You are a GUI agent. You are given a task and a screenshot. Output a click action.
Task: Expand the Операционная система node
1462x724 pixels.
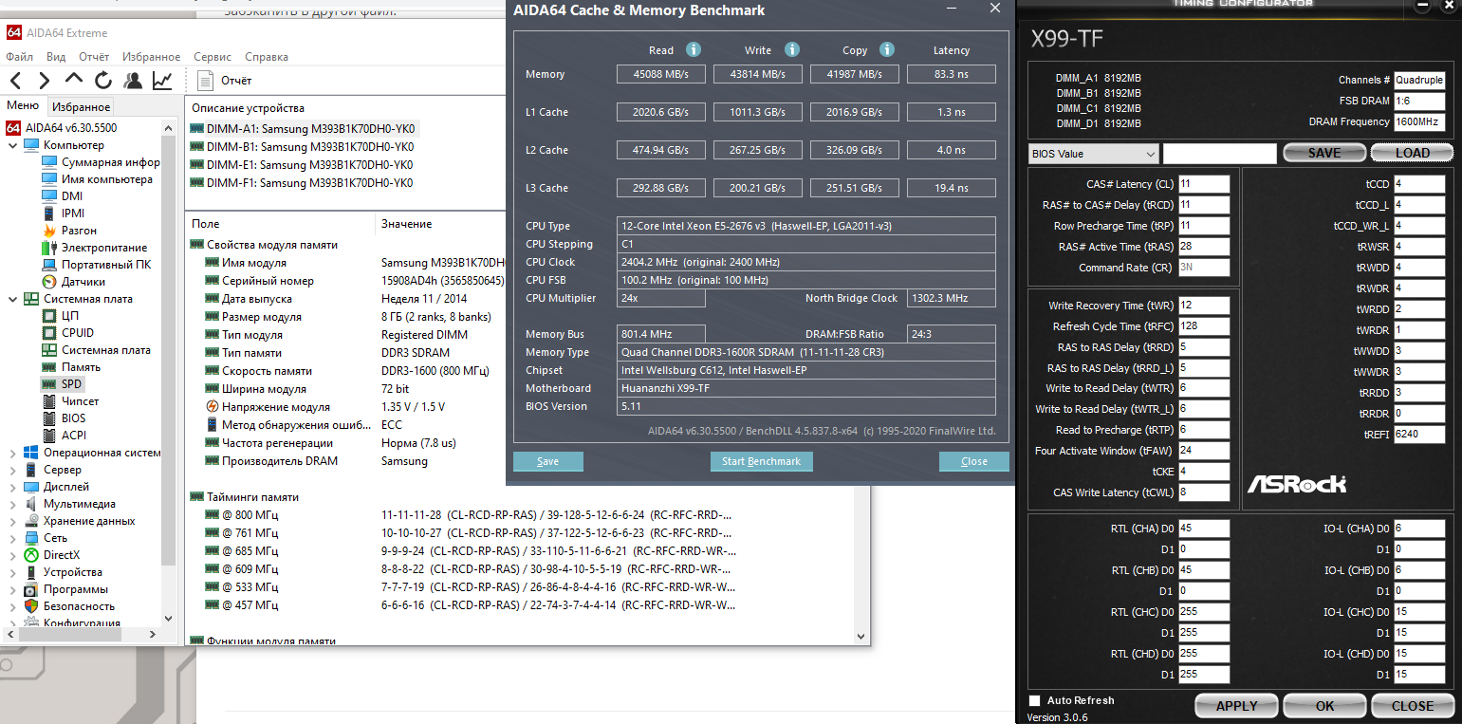click(12, 453)
